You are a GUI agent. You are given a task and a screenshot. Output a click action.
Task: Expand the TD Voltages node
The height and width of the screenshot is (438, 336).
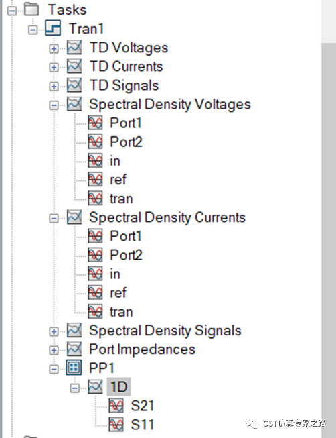tap(54, 48)
